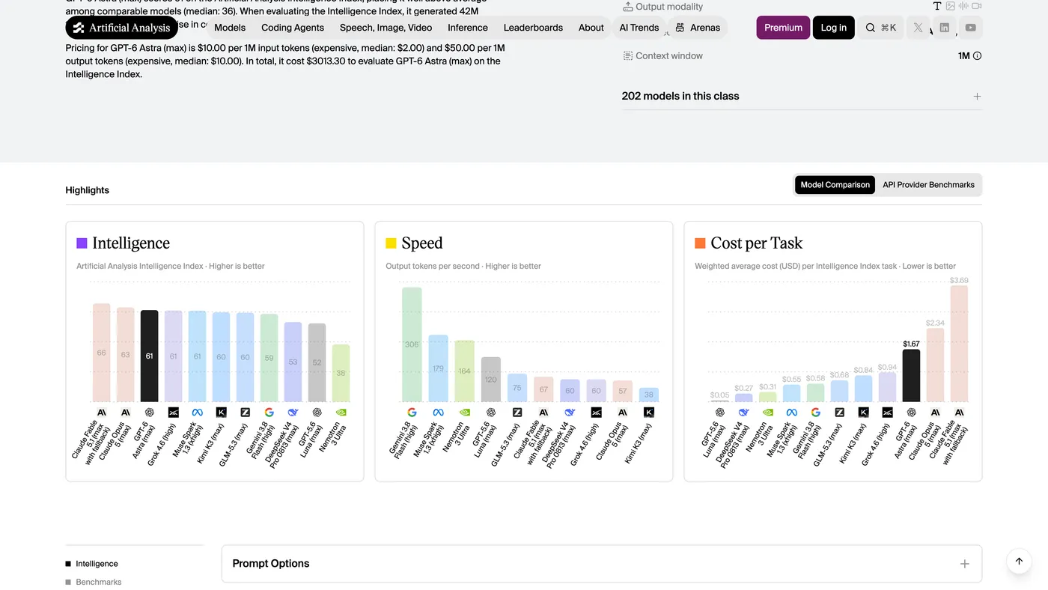Click GPT-6 Astra OpenAI icon in Cost chart
The image size is (1048, 590).
point(912,413)
